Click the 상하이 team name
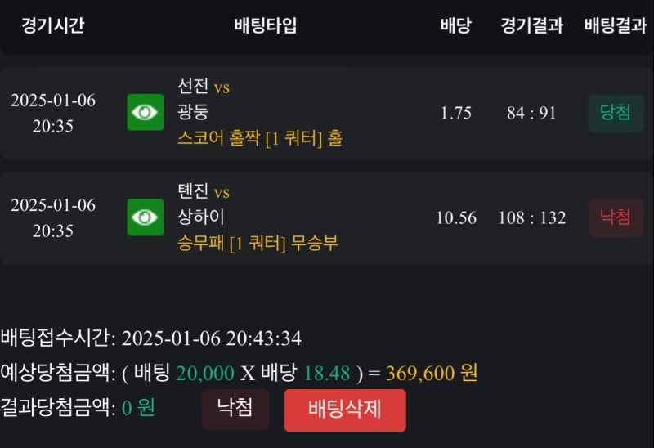This screenshot has width=654, height=448. 201,217
